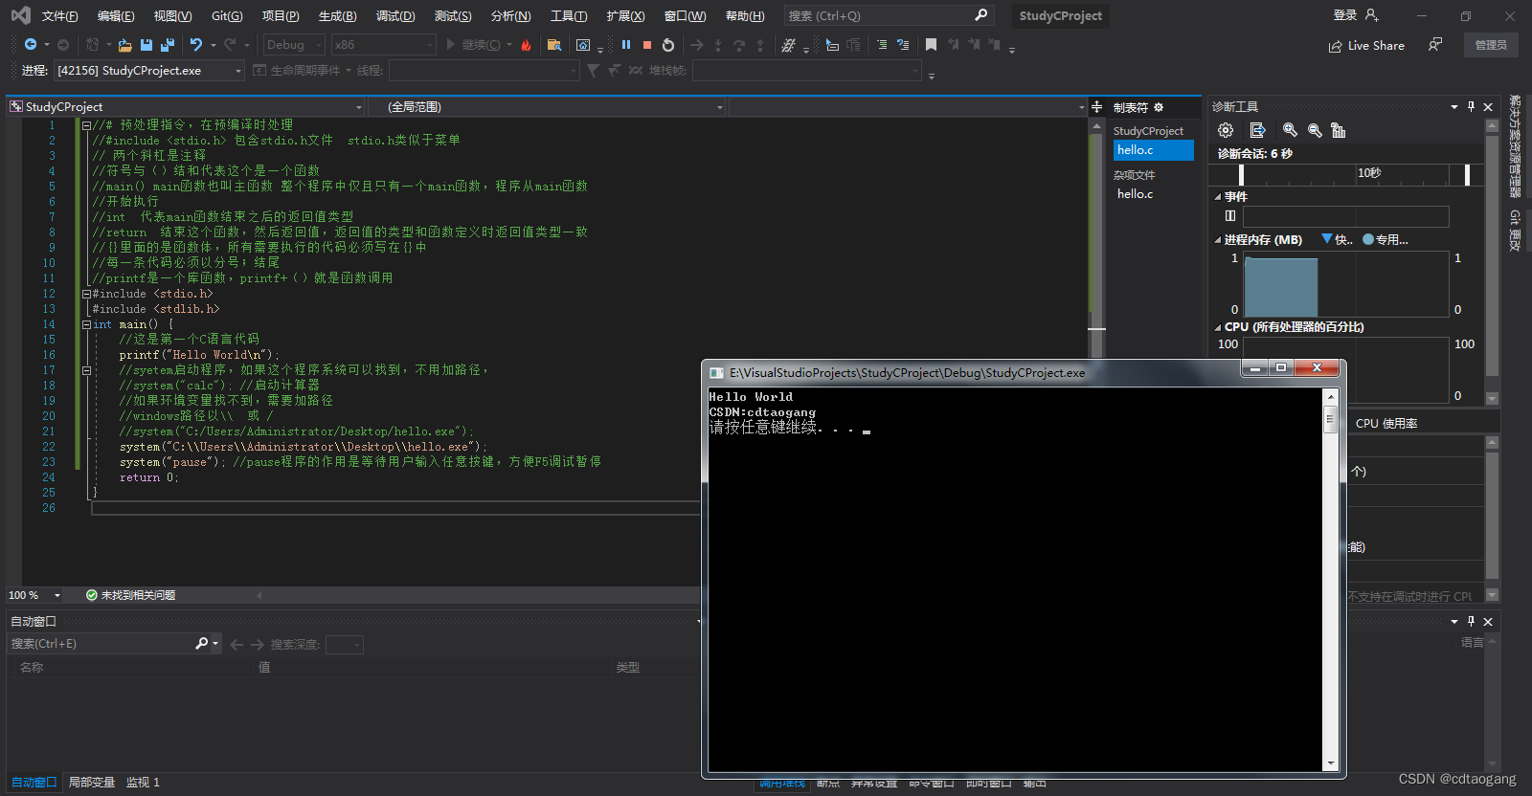Image resolution: width=1532 pixels, height=796 pixels.
Task: Click the Open File folder icon
Action: [x=124, y=45]
